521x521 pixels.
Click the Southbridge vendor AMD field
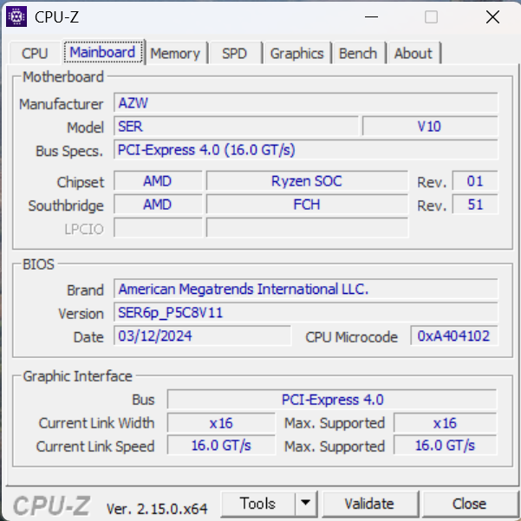click(158, 205)
